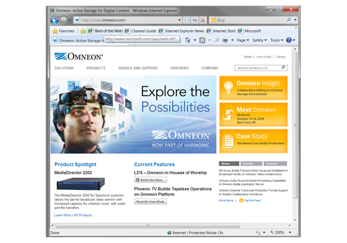Click the browser Back arrow button
347x243 pixels.
[54, 20]
